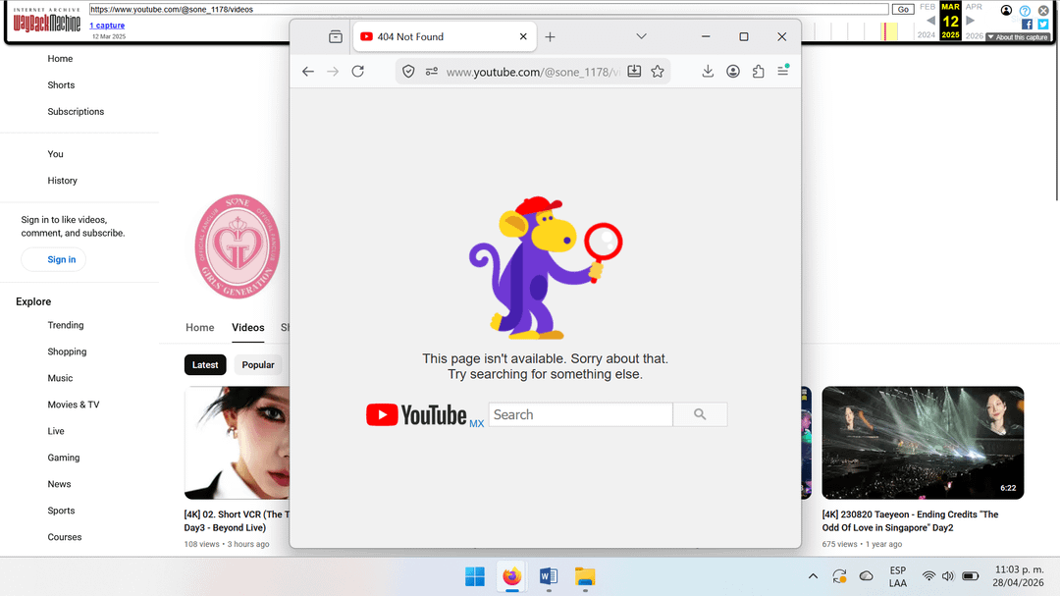The image size is (1060, 596).
Task: Click the YouTube Search input field
Action: (580, 414)
